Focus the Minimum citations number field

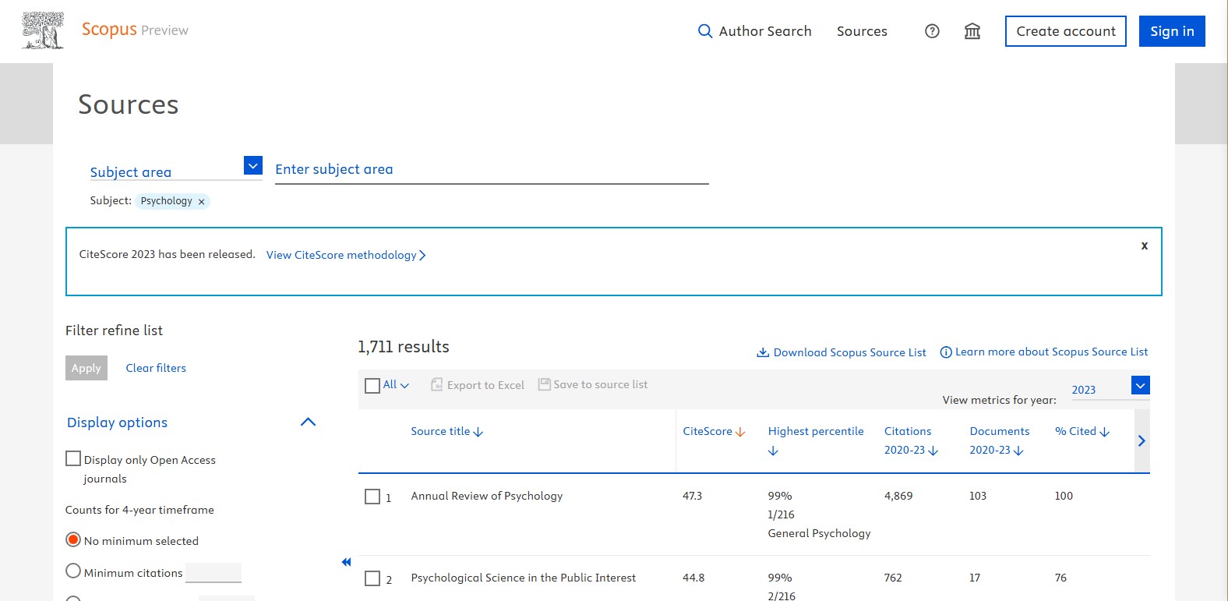pyautogui.click(x=213, y=572)
